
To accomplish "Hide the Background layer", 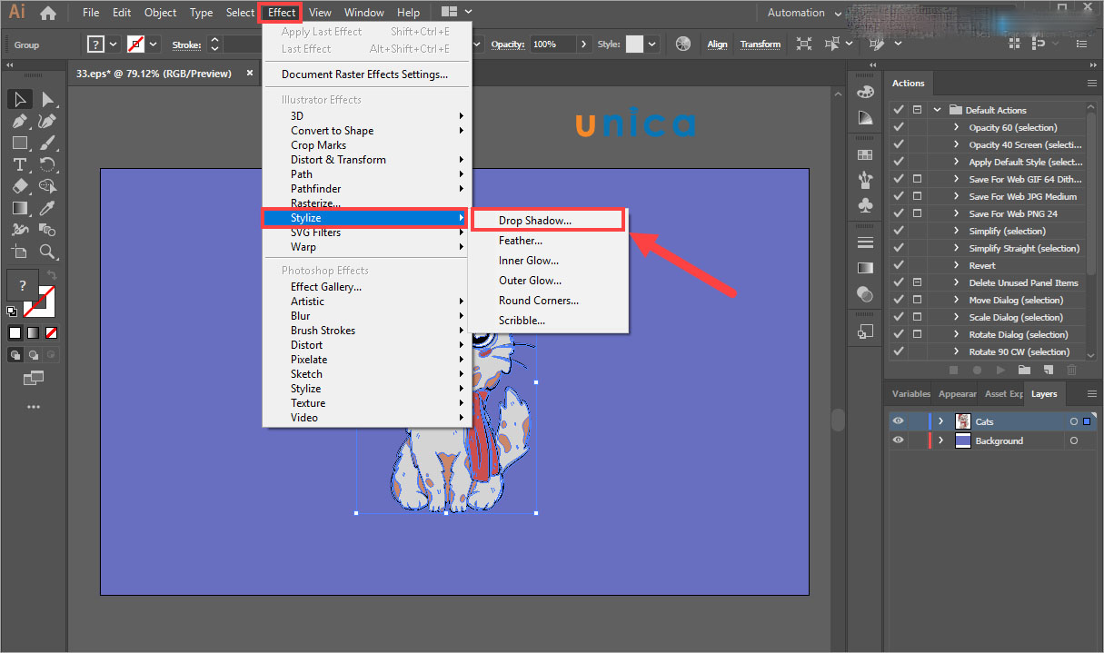I will (x=898, y=440).
